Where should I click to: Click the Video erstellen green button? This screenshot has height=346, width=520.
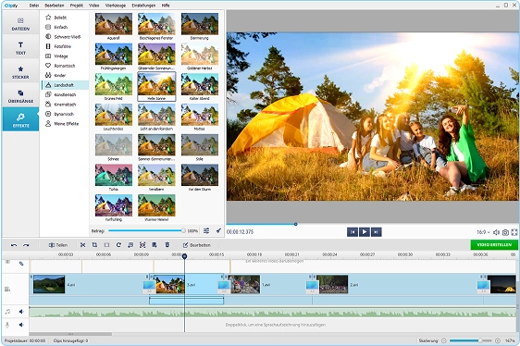tap(494, 245)
